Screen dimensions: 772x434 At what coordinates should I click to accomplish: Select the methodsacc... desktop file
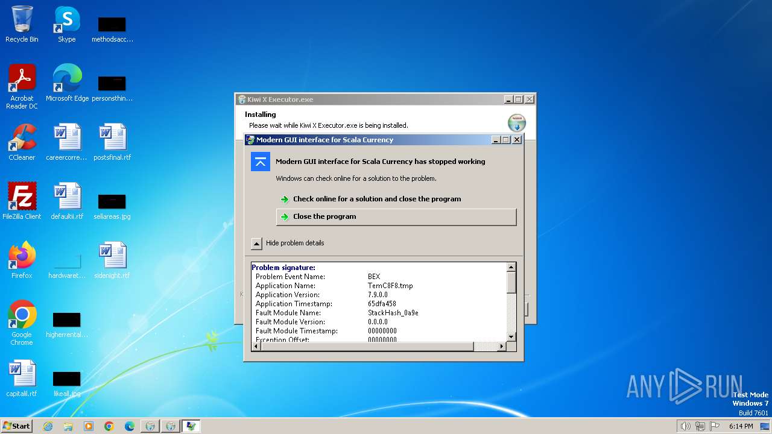click(112, 29)
